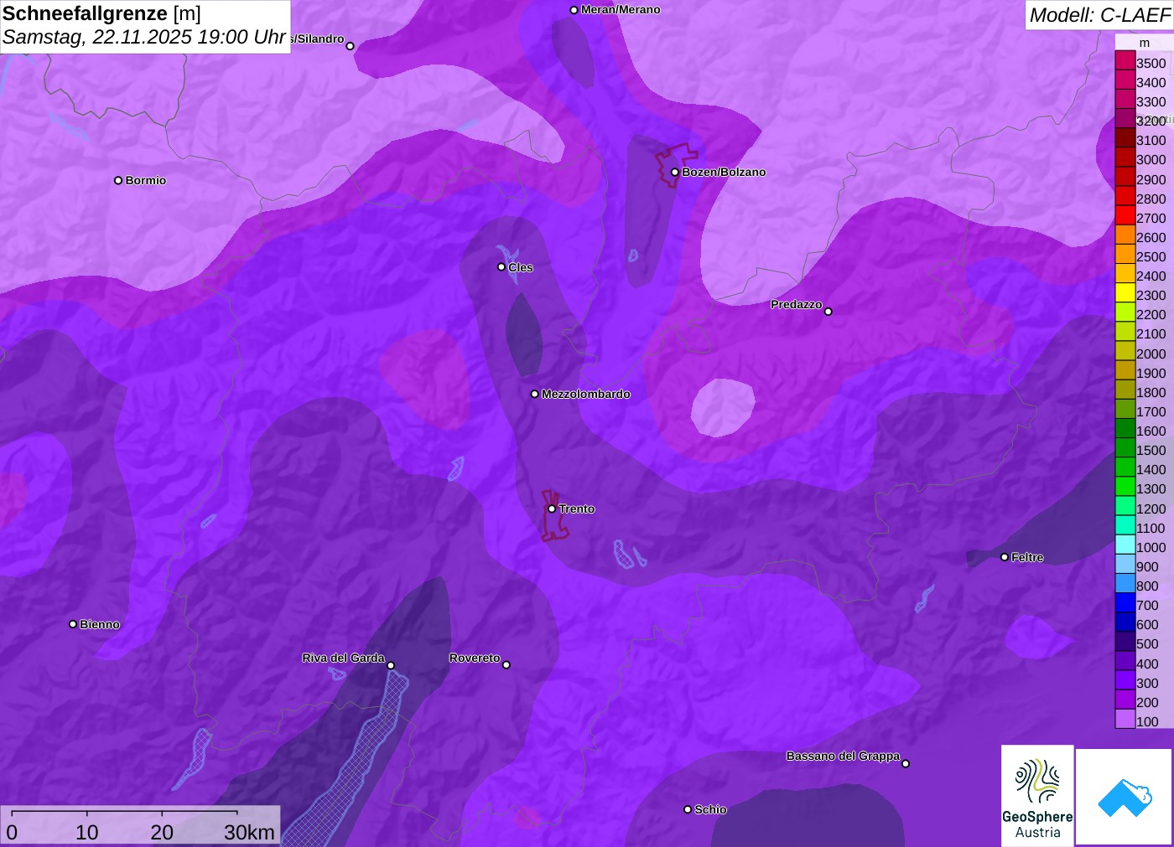1174x847 pixels.
Task: Click the 1200 legend value
Action: click(1151, 509)
